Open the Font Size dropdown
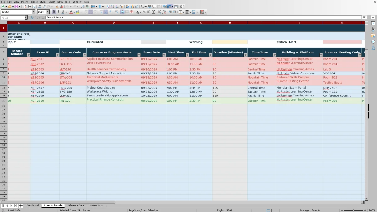The image size is (377, 212). click(48, 12)
